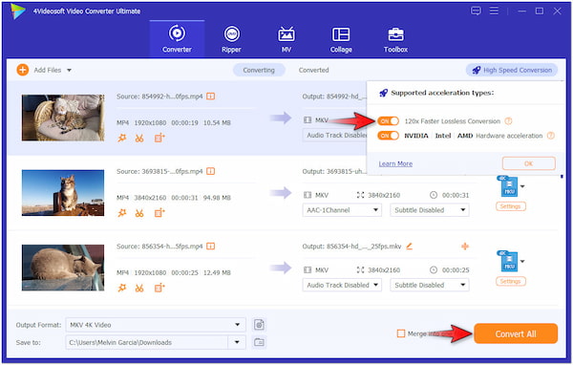This screenshot has height=365, width=573.
Task: Cut the 94.98 MB video with scissors
Action: [139, 213]
